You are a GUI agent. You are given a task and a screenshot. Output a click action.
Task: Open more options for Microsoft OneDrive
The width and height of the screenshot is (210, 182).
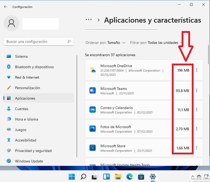(x=197, y=70)
